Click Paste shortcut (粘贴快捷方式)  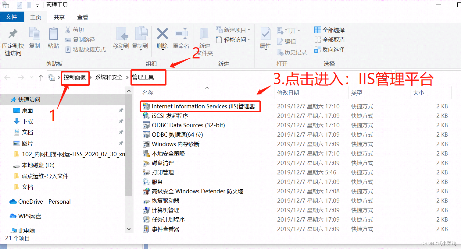[x=85, y=49]
